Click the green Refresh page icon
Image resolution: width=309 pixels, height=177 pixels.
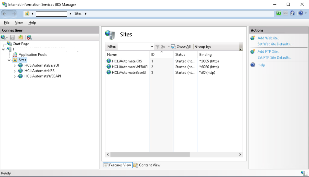[x=279, y=13]
